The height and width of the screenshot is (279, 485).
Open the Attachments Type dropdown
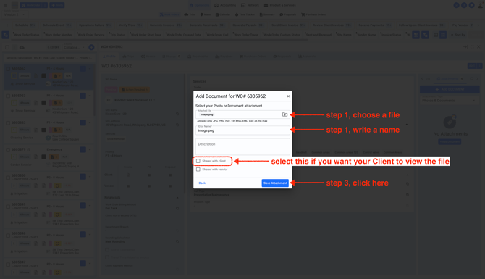[449, 100]
